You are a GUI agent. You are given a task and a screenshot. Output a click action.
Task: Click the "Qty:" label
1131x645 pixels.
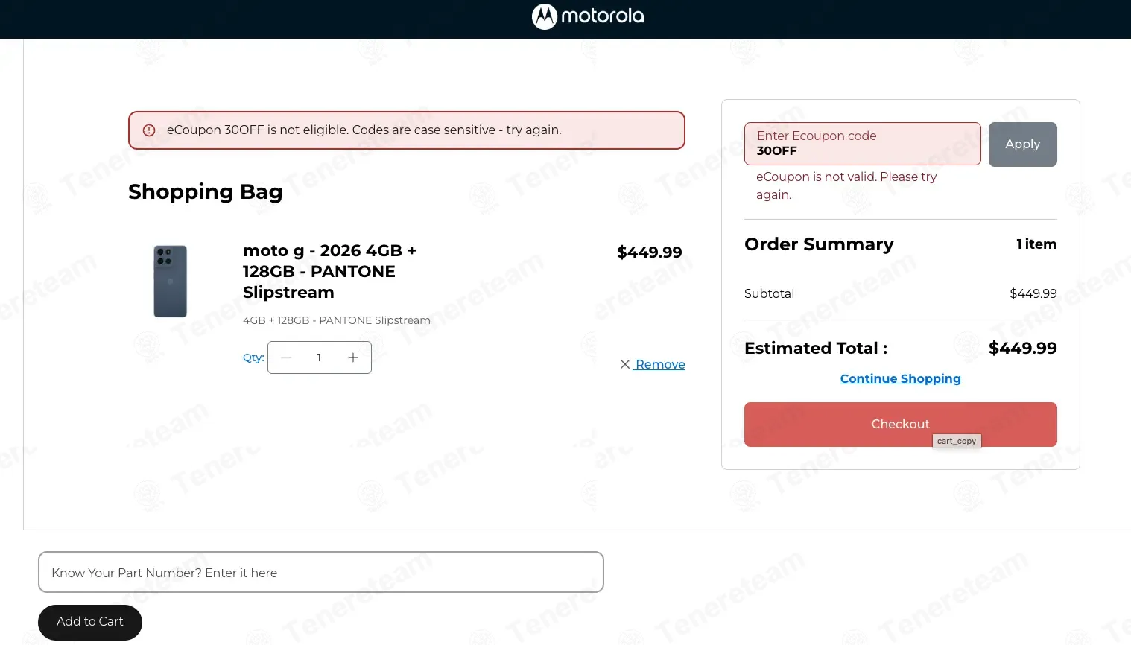[x=253, y=358]
